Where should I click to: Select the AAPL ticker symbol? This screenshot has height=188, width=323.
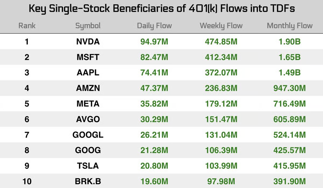(88, 73)
